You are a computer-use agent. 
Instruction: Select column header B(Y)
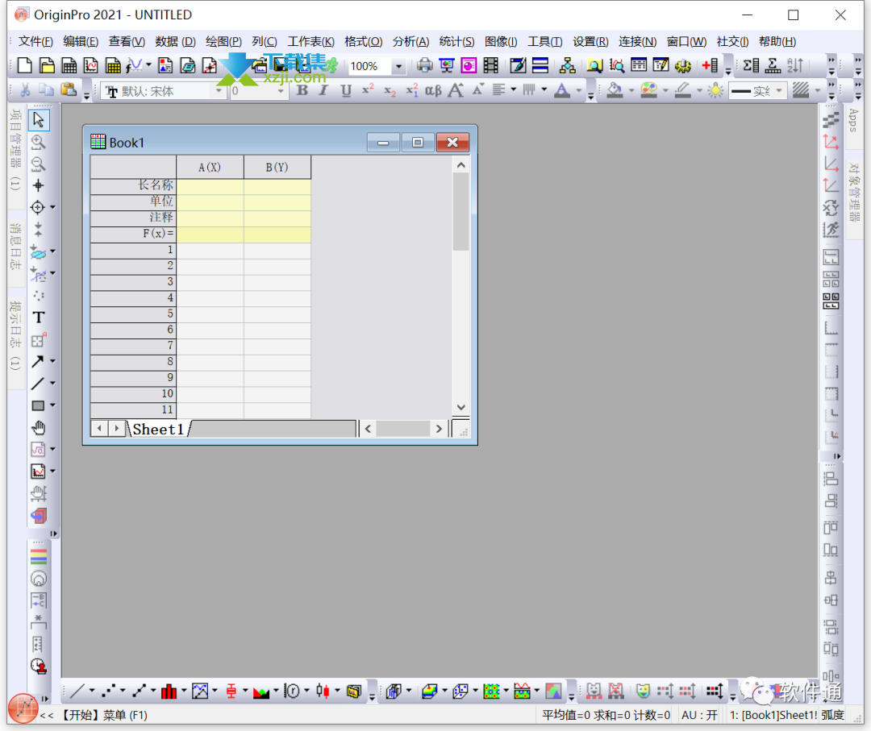[x=277, y=167]
